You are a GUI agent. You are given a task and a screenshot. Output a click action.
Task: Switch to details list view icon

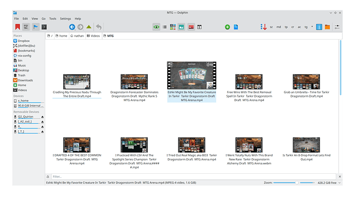(x=165, y=27)
